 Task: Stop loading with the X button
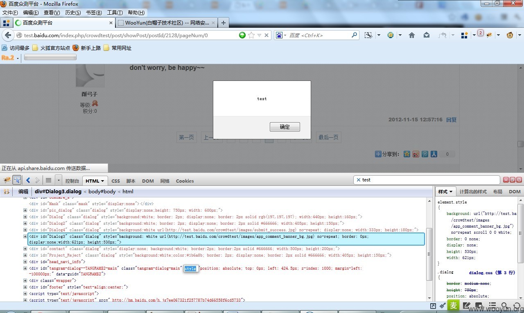pyautogui.click(x=267, y=36)
